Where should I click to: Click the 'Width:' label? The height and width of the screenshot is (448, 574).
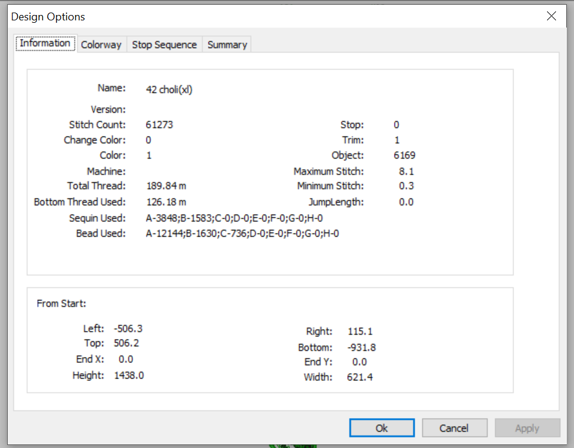point(318,377)
